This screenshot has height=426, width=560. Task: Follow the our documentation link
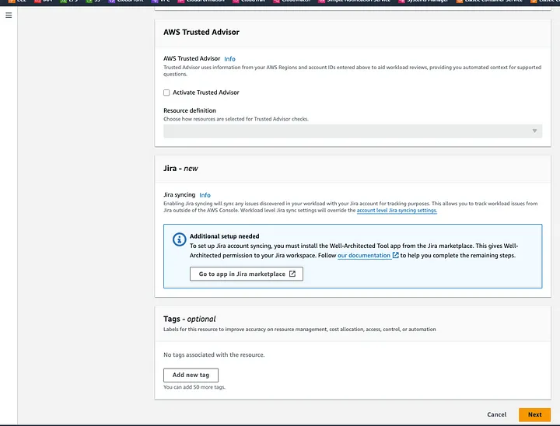(x=364, y=255)
